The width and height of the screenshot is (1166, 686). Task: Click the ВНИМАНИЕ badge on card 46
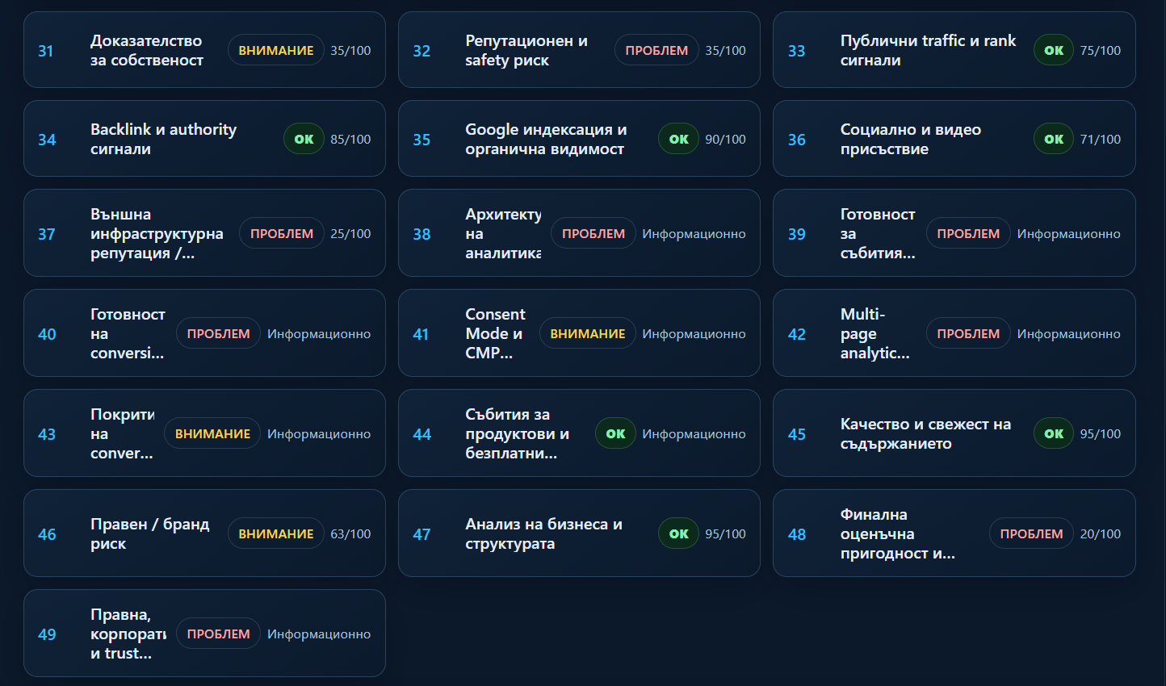pyautogui.click(x=276, y=533)
